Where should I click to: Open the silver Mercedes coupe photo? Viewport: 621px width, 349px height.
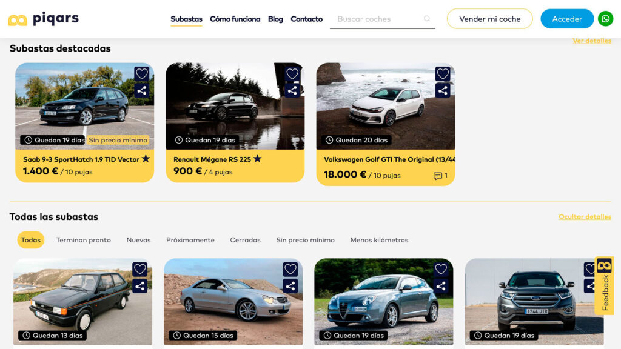(233, 302)
